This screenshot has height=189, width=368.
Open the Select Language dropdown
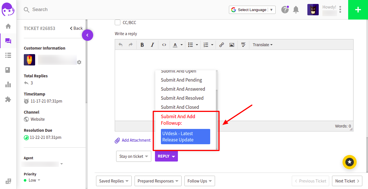click(x=252, y=10)
